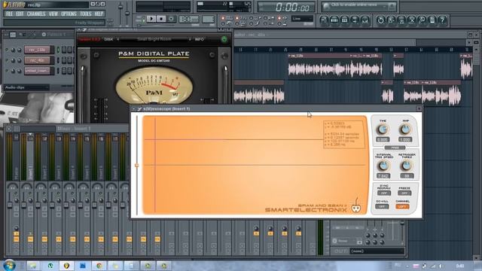
Task: Click the FREE trigger mode button
Action: point(395,148)
